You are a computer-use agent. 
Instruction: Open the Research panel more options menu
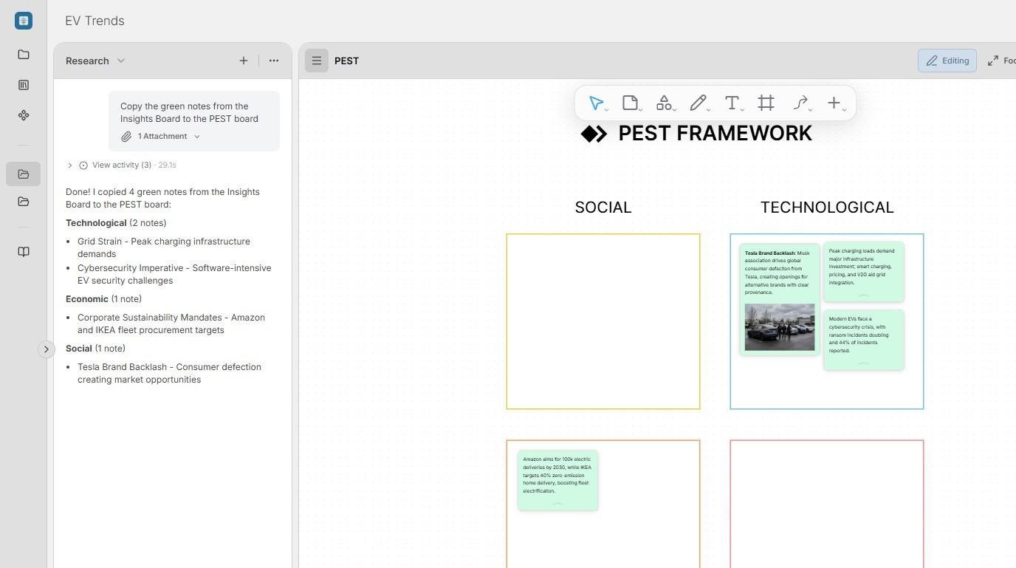[274, 61]
